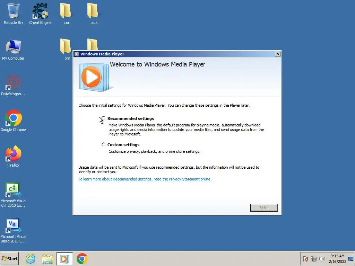Click the network tray icon
The width and height of the screenshot is (355, 266).
click(313, 259)
